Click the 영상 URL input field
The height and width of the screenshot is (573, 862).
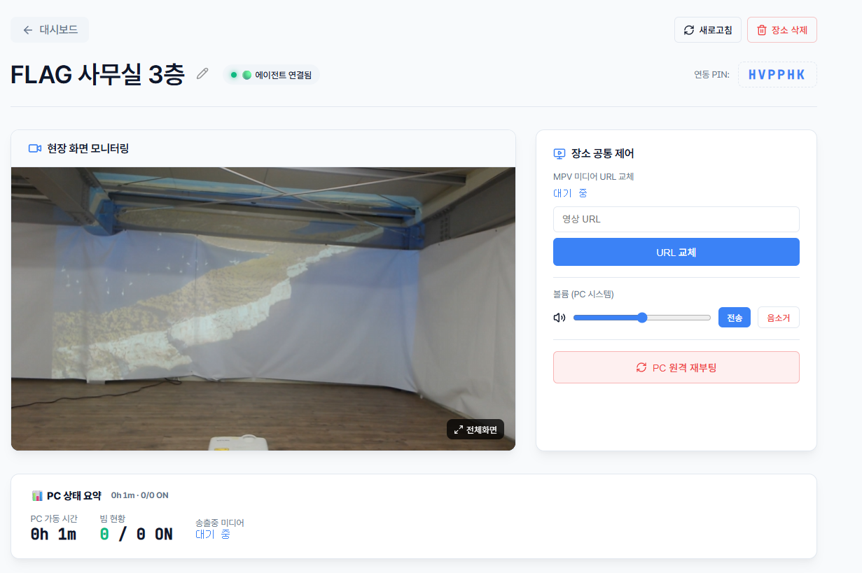click(x=676, y=219)
